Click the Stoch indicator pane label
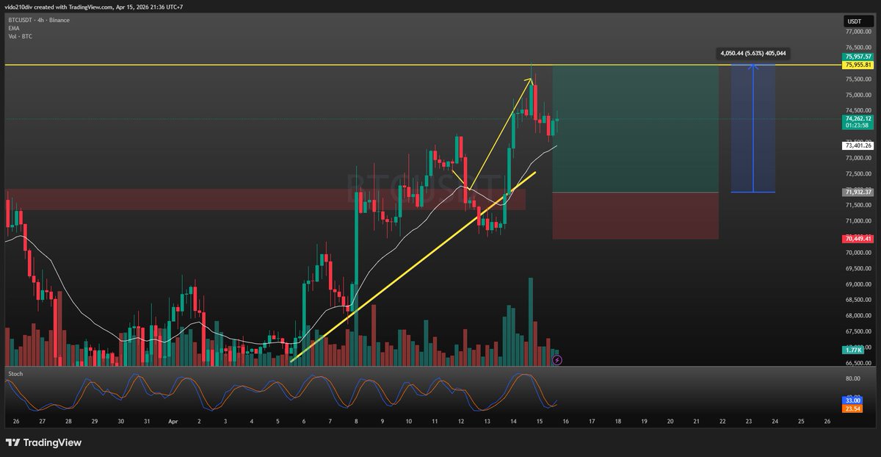Screen dimensions: 881x457 pos(15,374)
